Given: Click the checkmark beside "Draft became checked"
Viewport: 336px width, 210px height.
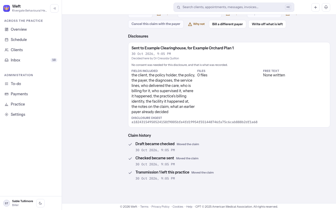Looking at the screenshot, I should pos(130,144).
